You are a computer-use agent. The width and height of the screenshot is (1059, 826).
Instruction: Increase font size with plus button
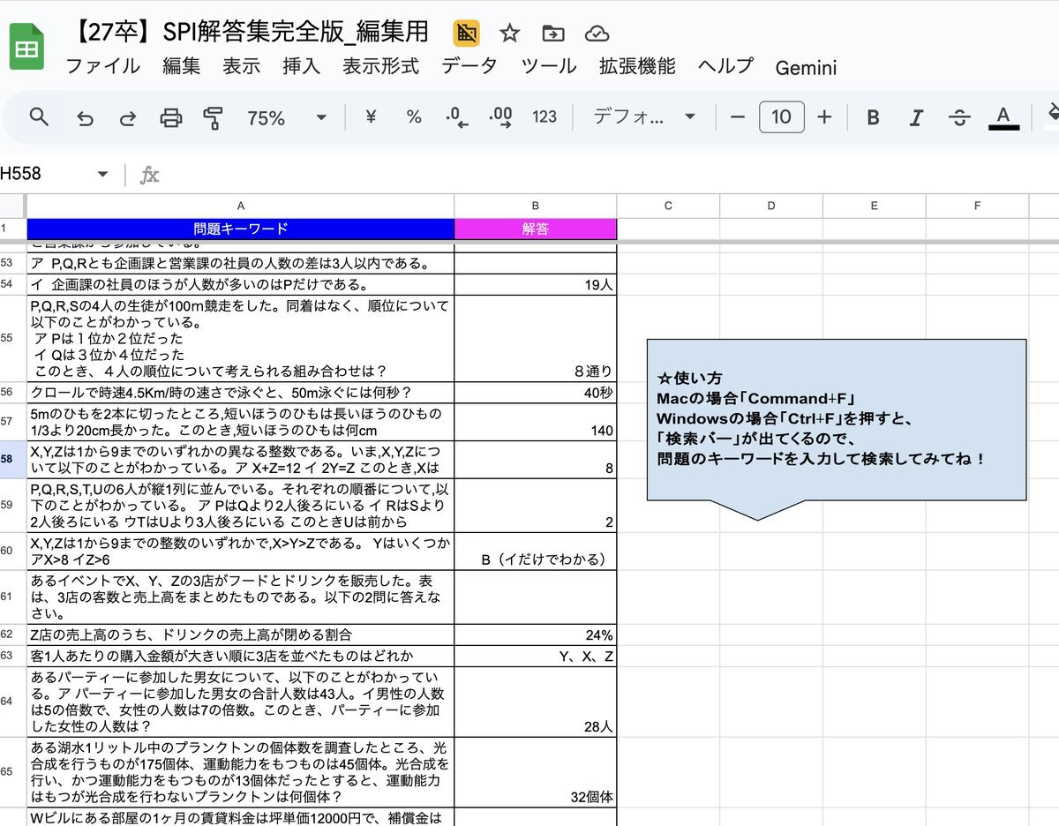[824, 117]
